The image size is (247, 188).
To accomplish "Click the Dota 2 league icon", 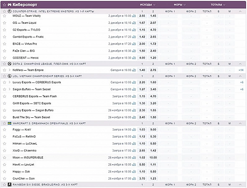I will (10, 64).
